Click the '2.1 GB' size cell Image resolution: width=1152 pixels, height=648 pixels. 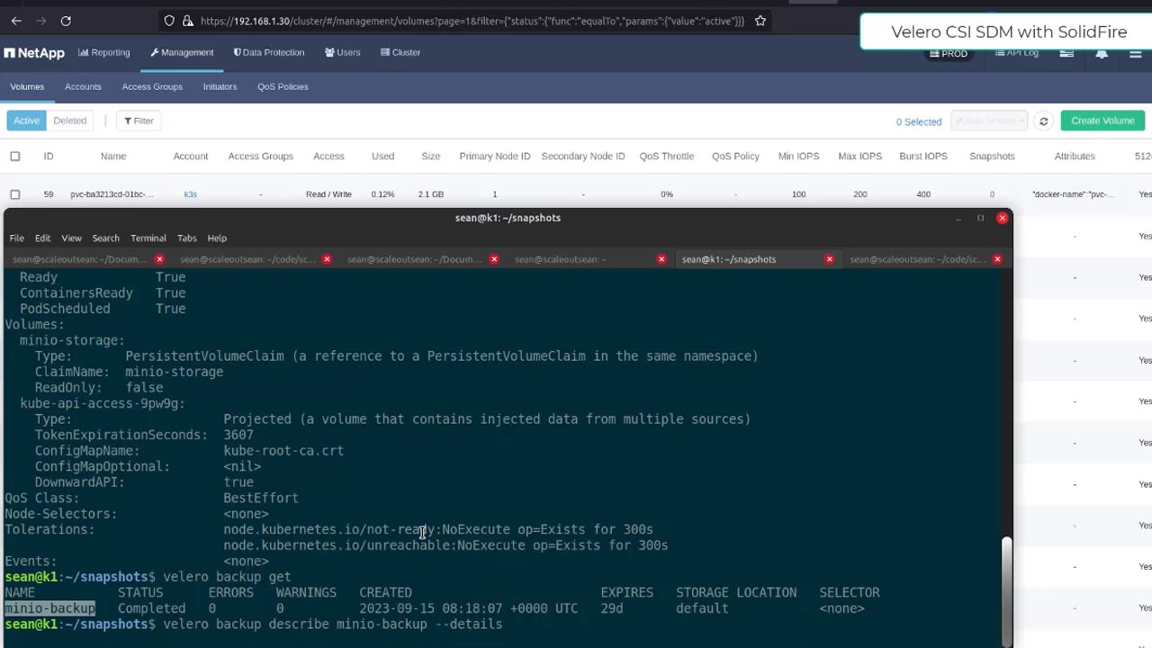tap(431, 194)
